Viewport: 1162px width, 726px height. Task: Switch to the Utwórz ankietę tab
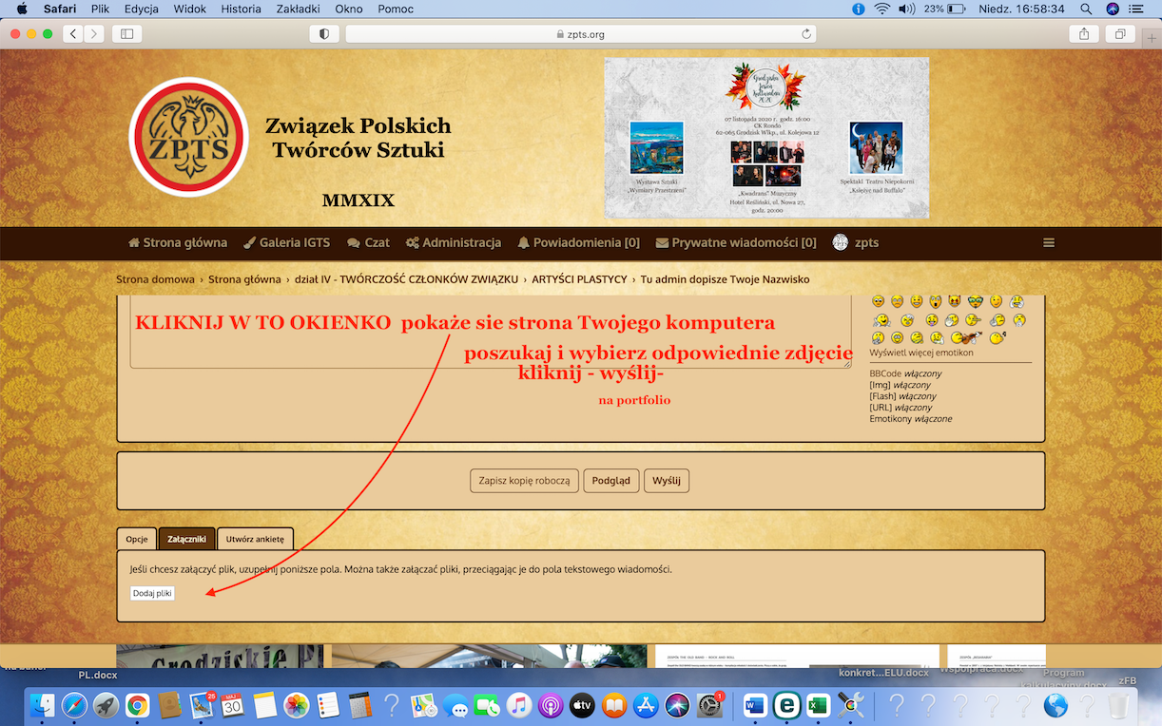pos(255,539)
